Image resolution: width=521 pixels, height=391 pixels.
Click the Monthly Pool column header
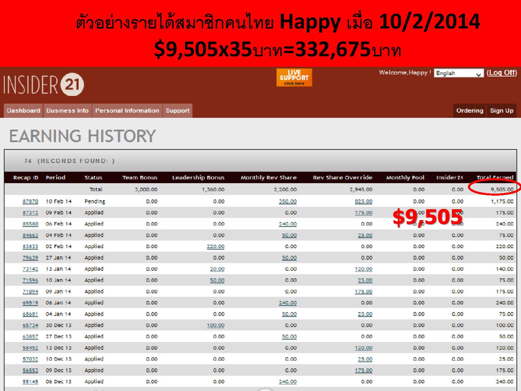(x=405, y=178)
